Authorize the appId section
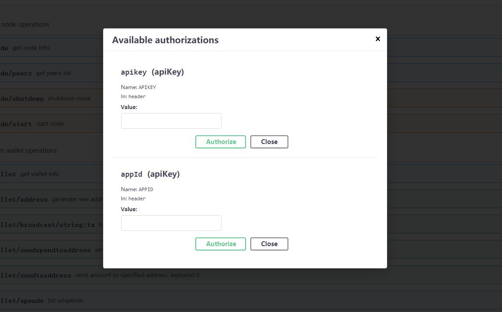This screenshot has width=502, height=312. pos(221,244)
